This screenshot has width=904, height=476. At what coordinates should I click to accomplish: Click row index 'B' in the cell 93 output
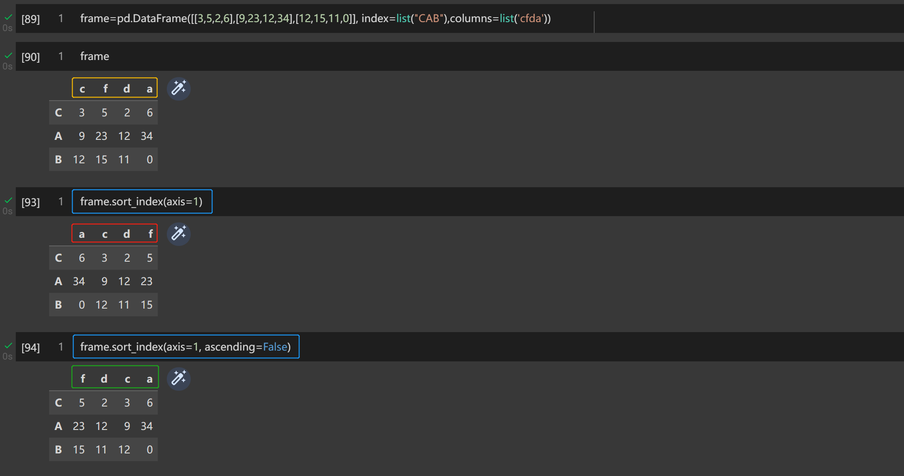click(58, 305)
